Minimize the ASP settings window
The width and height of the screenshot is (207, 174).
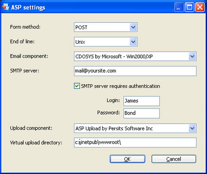coord(179,7)
